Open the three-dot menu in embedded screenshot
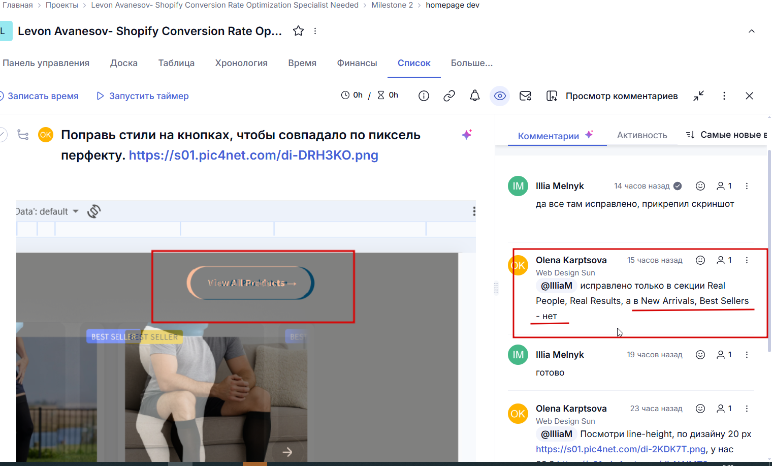Image resolution: width=772 pixels, height=466 pixels. tap(474, 211)
